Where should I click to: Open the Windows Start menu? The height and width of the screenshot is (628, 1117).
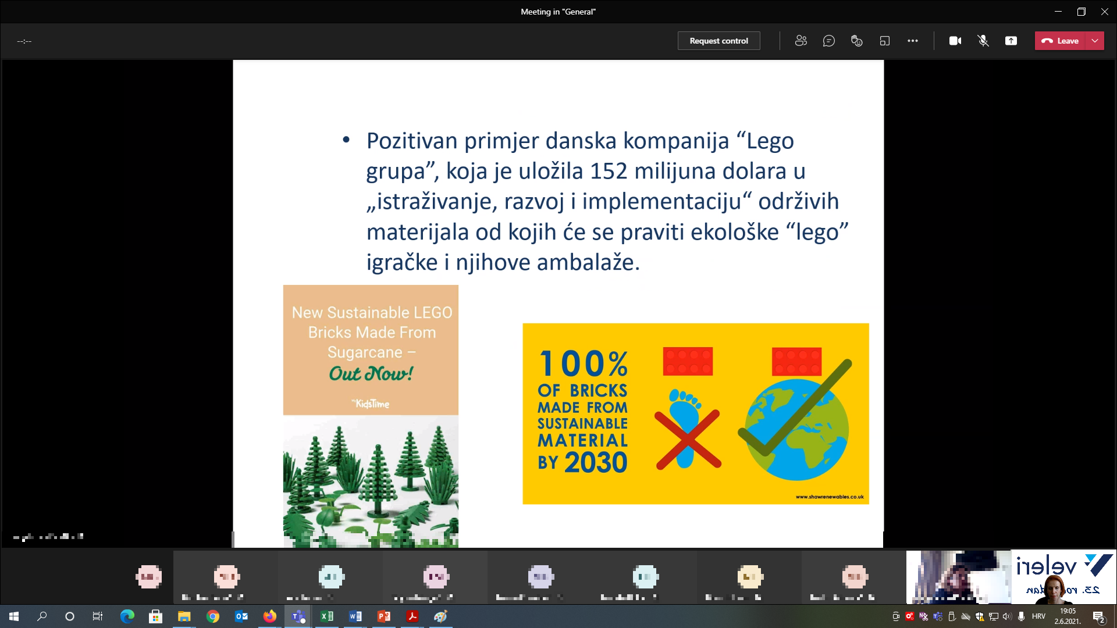pyautogui.click(x=14, y=616)
